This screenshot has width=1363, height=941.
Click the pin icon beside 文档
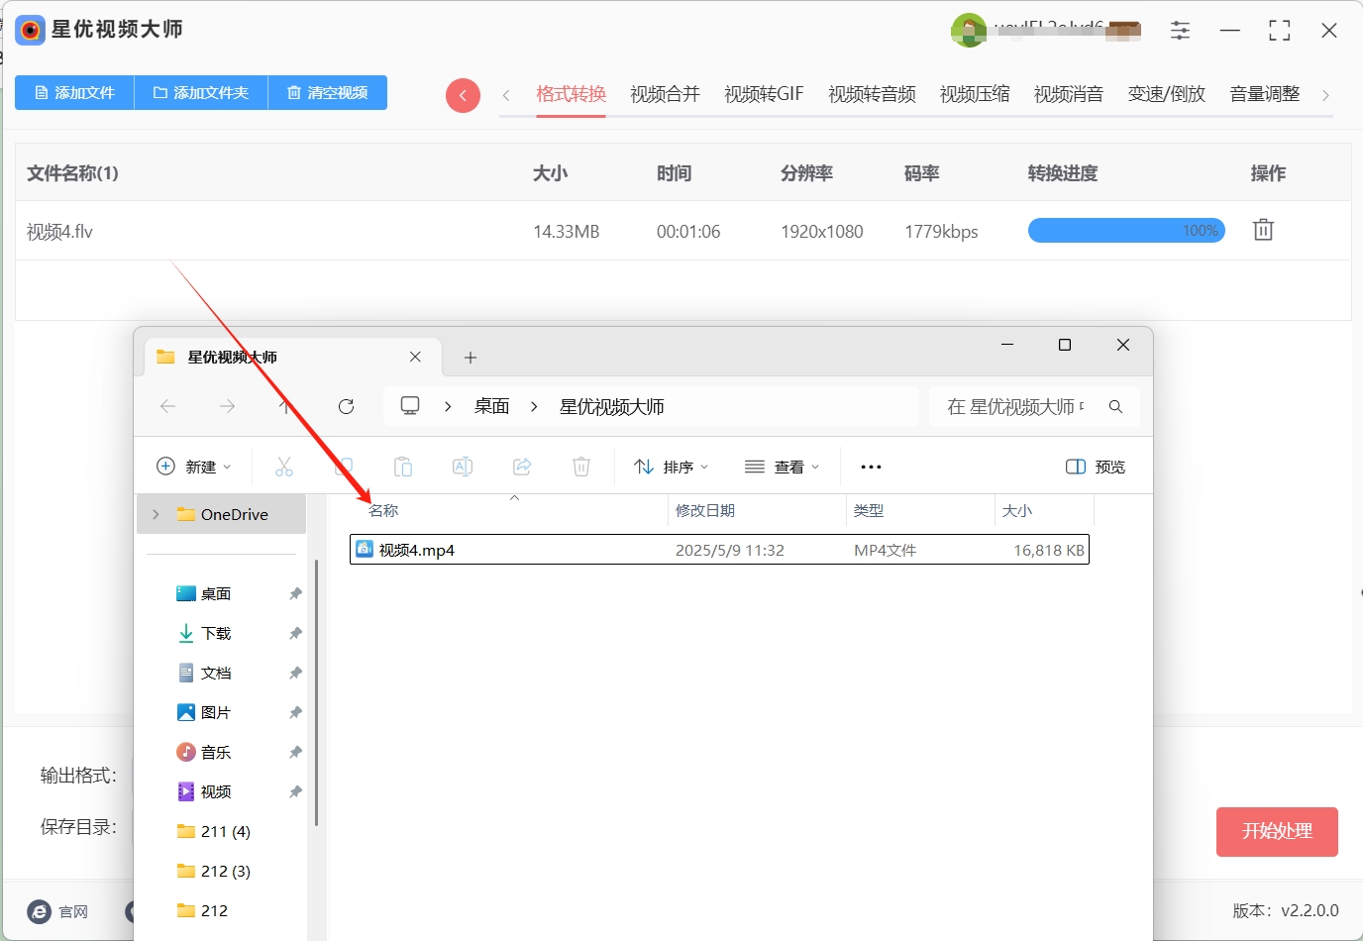click(x=295, y=673)
